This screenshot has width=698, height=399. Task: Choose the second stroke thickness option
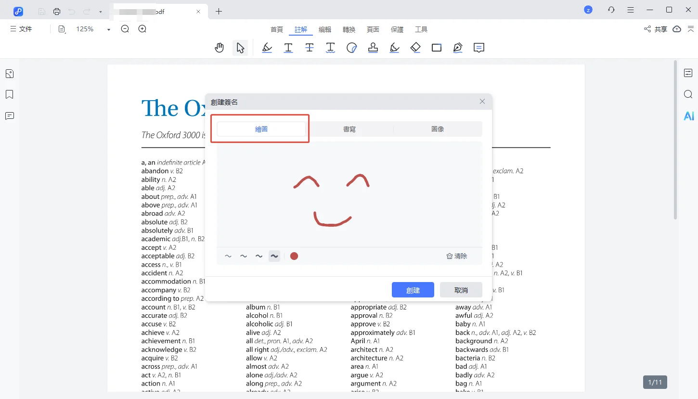click(x=244, y=256)
